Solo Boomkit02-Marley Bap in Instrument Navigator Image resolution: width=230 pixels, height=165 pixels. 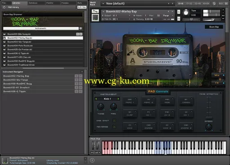[x=76, y=76]
